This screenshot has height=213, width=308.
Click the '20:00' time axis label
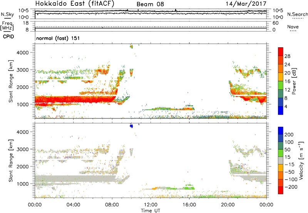click(x=228, y=205)
